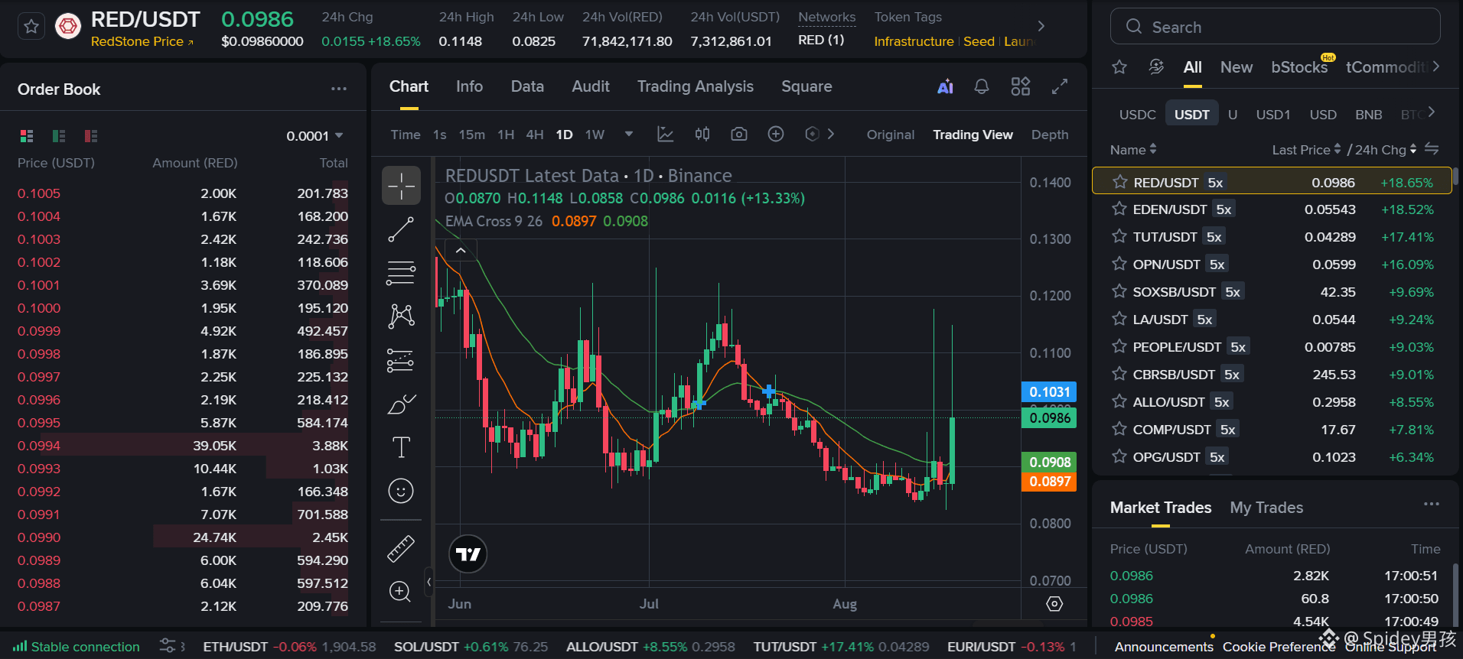The height and width of the screenshot is (659, 1463).
Task: Favorite the OPN/USDT pair star
Action: point(1119,264)
